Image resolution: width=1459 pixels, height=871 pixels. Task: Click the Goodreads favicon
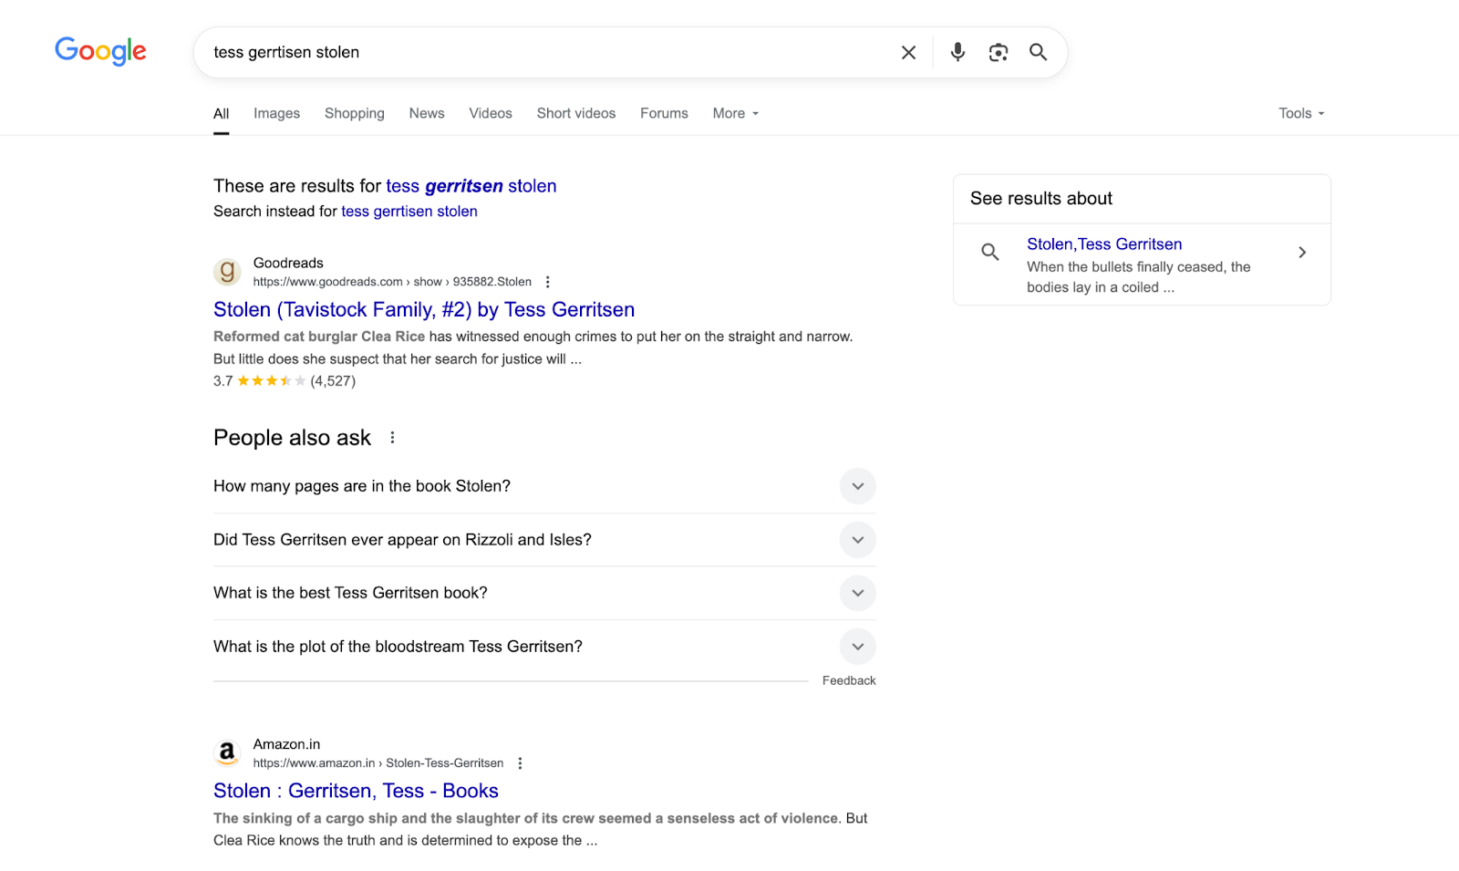(226, 271)
